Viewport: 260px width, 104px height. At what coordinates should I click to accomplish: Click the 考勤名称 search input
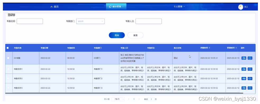click(x=30, y=21)
